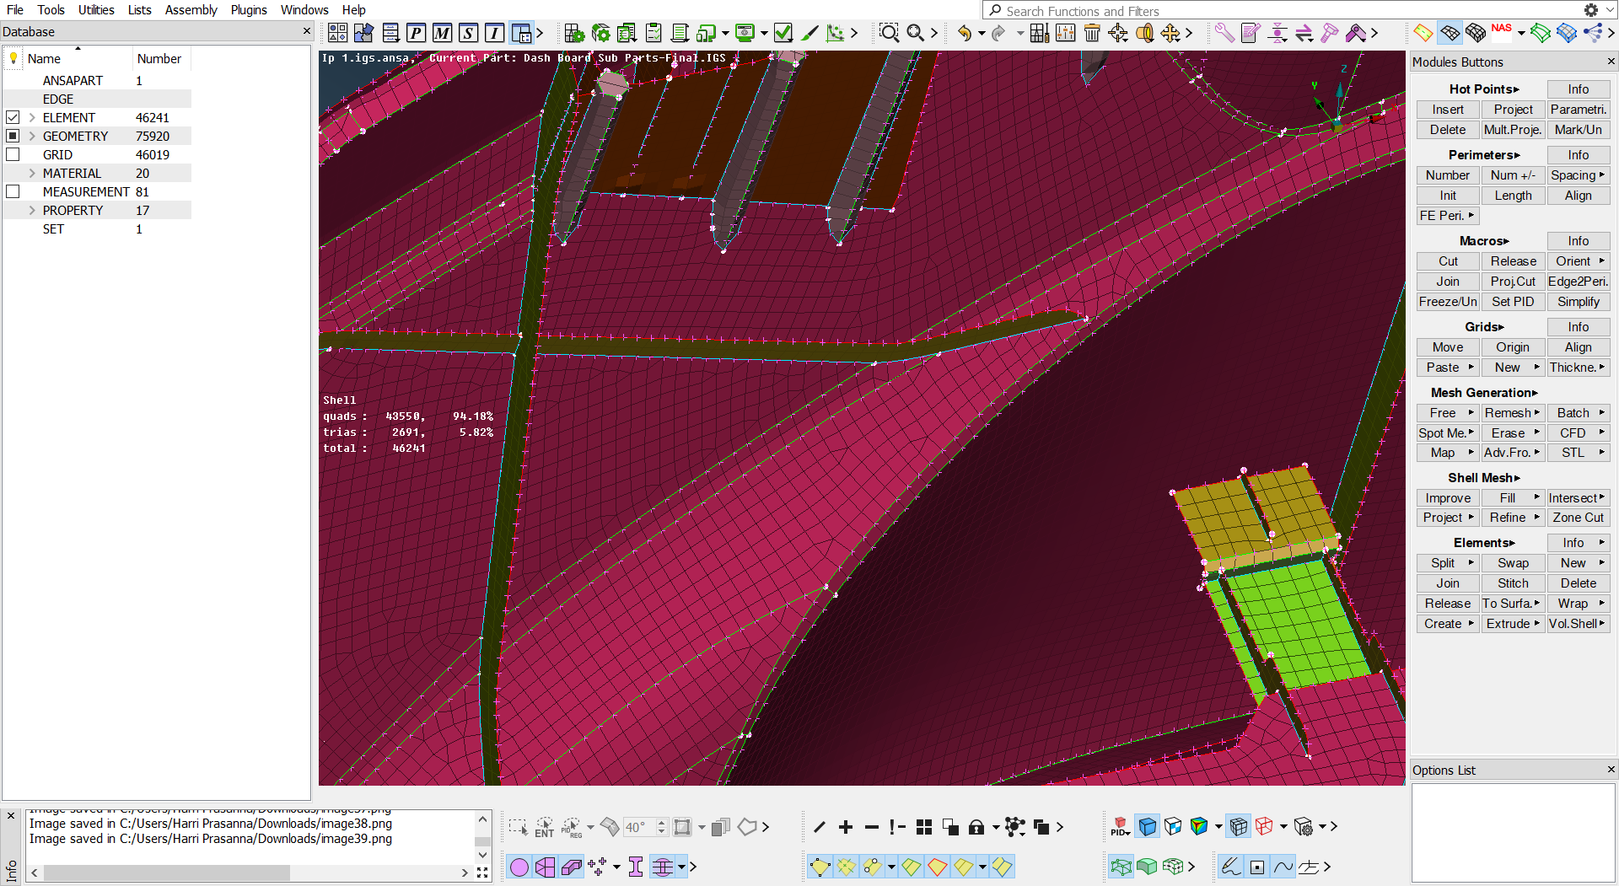1619x886 pixels.
Task: Uncheck the ELEMENT visibility checkbox
Action: [13, 117]
